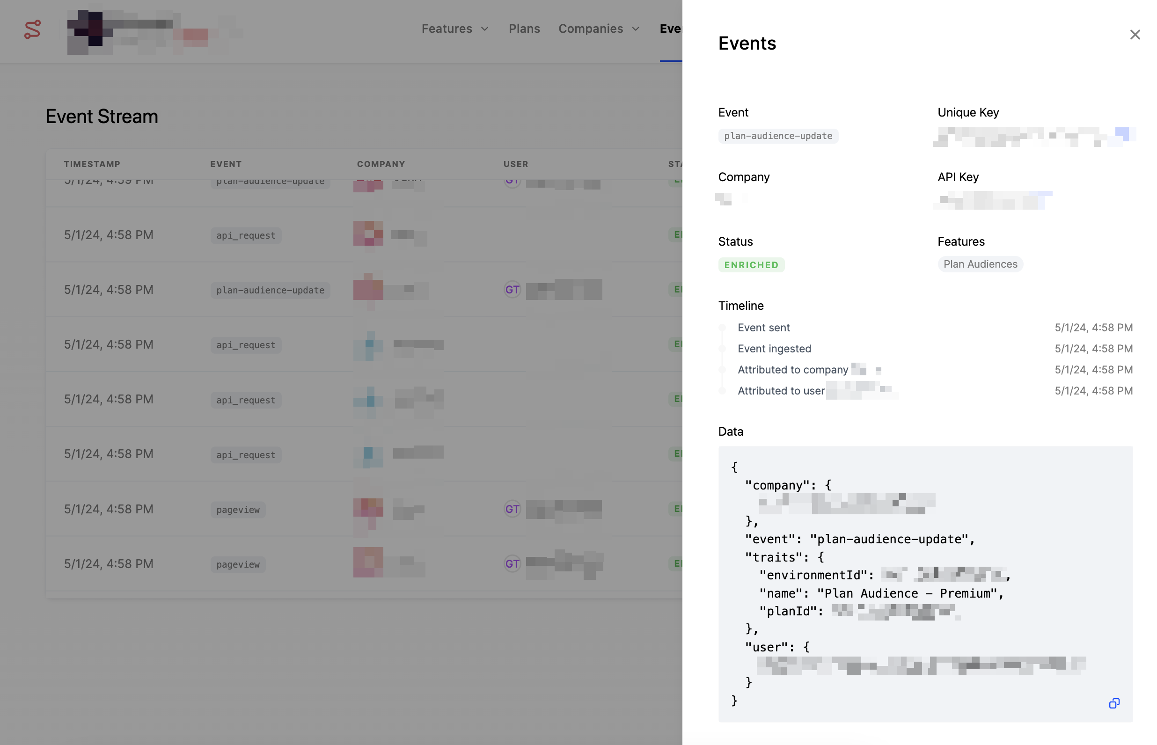Click the plan-audience-update event badge
This screenshot has height=745, width=1157.
(778, 136)
